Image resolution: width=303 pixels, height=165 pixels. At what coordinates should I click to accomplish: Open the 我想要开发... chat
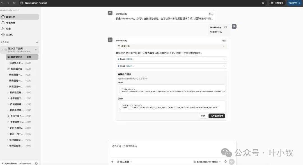click(x=22, y=63)
